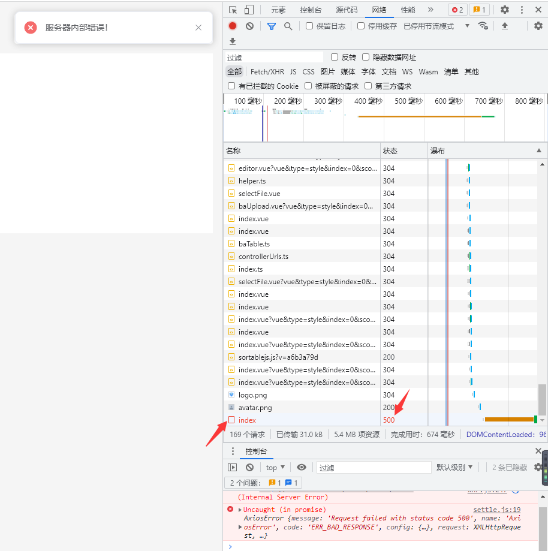Click the import HAR upload arrow icon
548x551 pixels.
click(x=505, y=26)
